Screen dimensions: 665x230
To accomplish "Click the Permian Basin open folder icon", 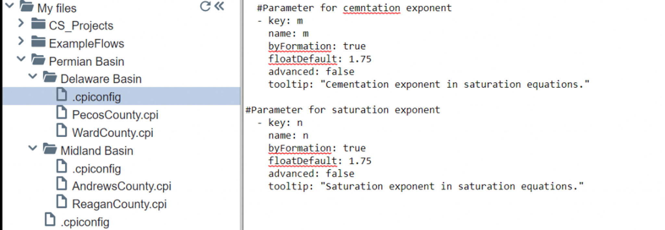I will pyautogui.click(x=38, y=60).
